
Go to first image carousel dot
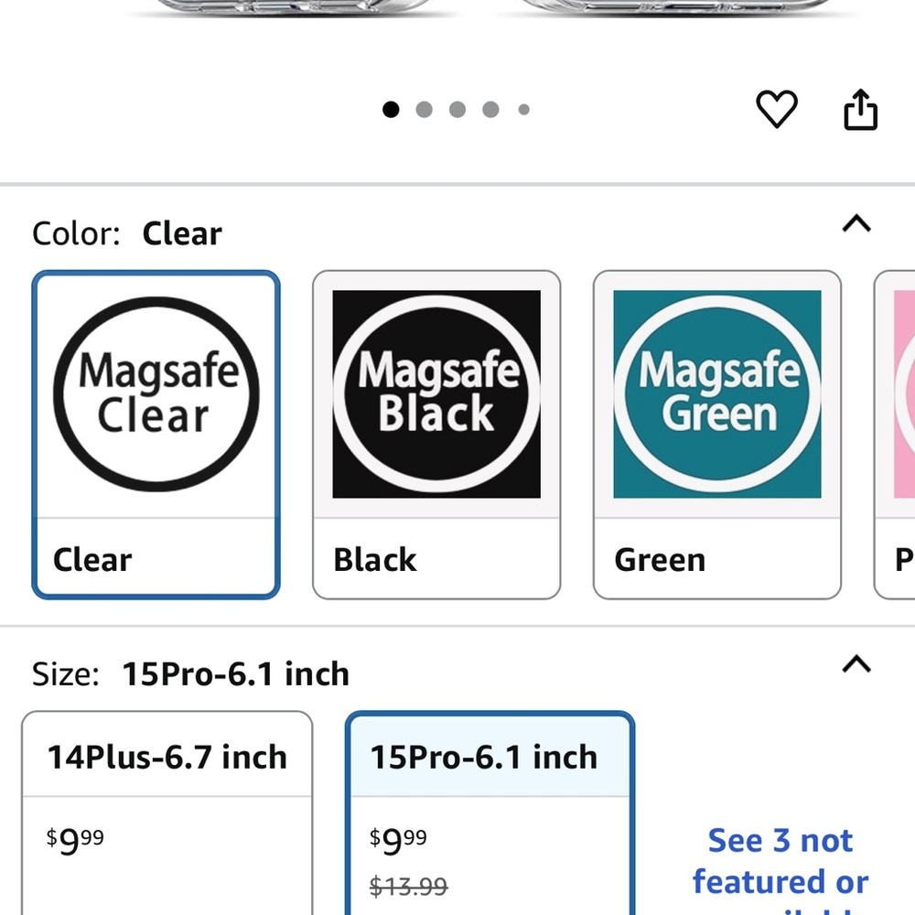(391, 110)
